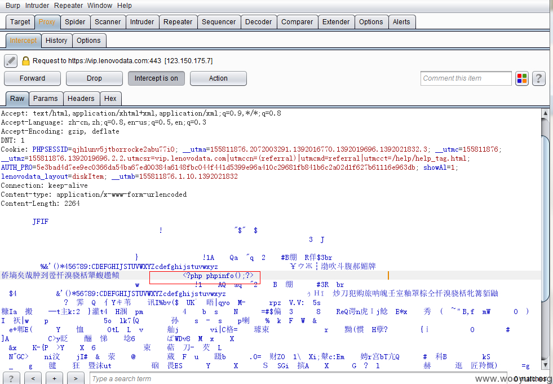Click the lenovodata_layout cookie name
This screenshot has height=384, width=553.
point(34,176)
